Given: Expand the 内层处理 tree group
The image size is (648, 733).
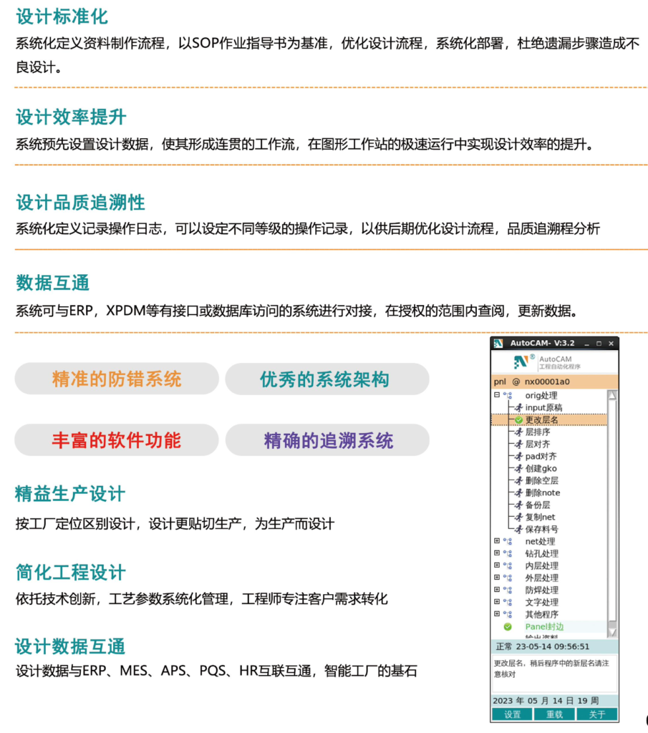Looking at the screenshot, I should pyautogui.click(x=497, y=565).
